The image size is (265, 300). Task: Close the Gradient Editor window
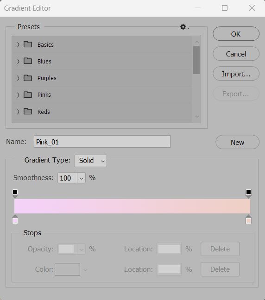252,8
